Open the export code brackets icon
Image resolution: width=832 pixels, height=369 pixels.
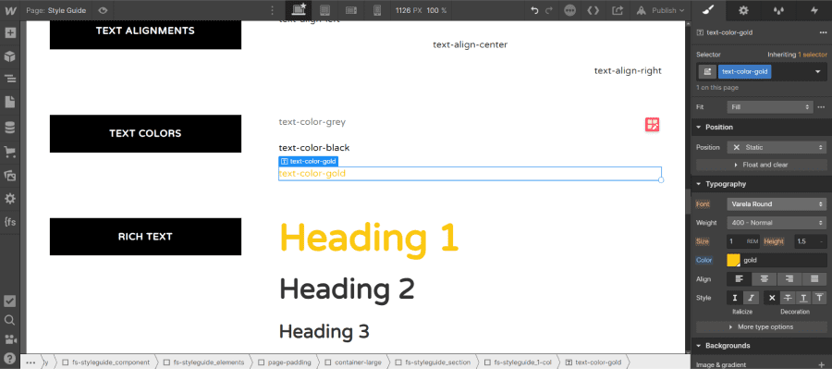[x=593, y=10]
